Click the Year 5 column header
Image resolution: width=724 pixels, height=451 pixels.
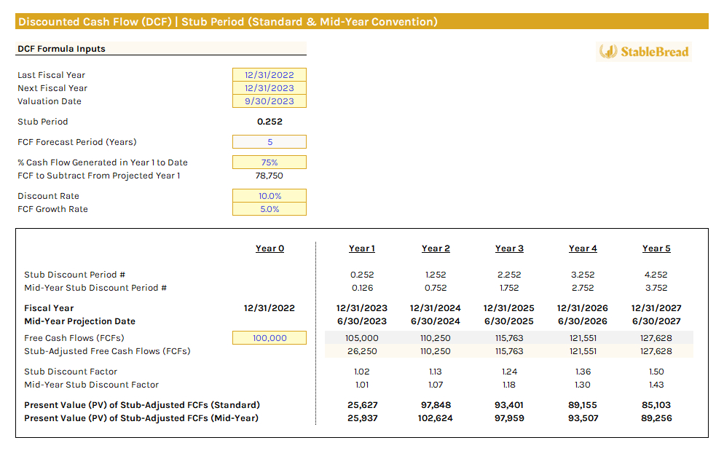click(656, 248)
